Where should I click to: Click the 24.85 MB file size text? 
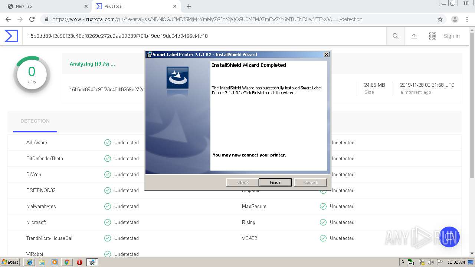(x=374, y=85)
